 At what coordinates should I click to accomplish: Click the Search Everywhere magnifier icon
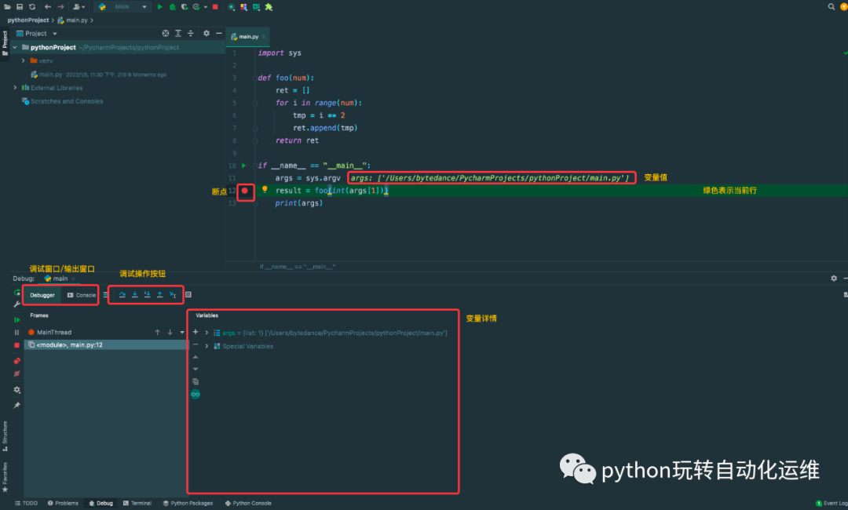click(x=832, y=7)
